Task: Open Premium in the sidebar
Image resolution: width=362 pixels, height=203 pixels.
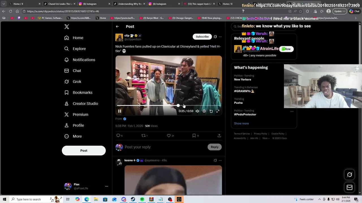Action: click(76, 114)
